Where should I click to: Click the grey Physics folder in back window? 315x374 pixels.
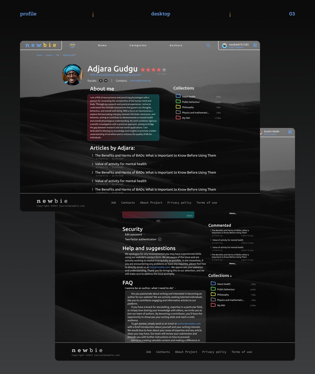[x=213, y=300]
